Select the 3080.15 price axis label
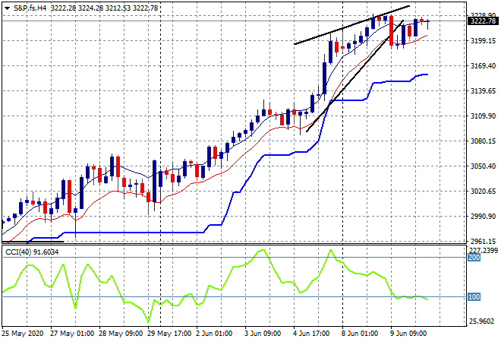The image size is (501, 342). click(483, 141)
